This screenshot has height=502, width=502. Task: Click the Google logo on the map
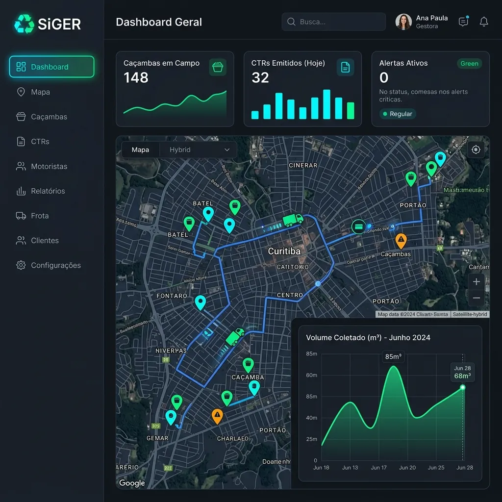pos(132,483)
